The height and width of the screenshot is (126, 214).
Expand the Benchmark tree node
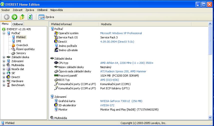[4, 85]
